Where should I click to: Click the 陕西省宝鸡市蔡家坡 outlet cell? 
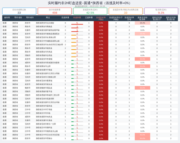coord(44,81)
